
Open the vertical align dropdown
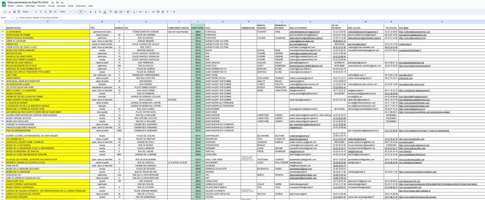pos(135,12)
